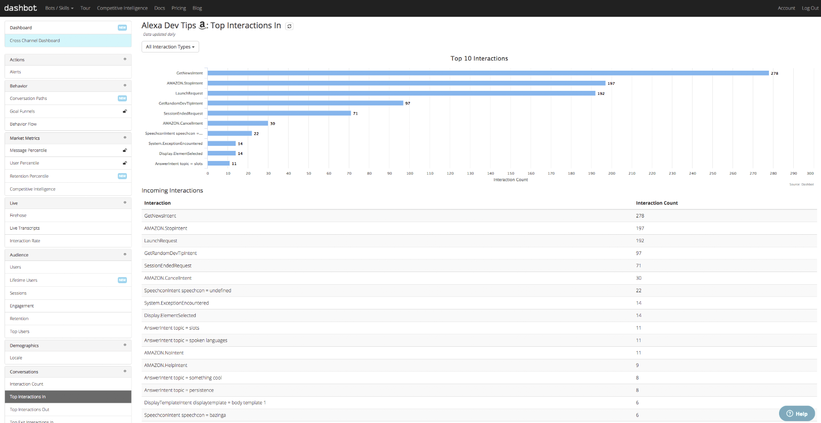Open the Firehose live view
The height and width of the screenshot is (423, 821).
[x=68, y=216]
